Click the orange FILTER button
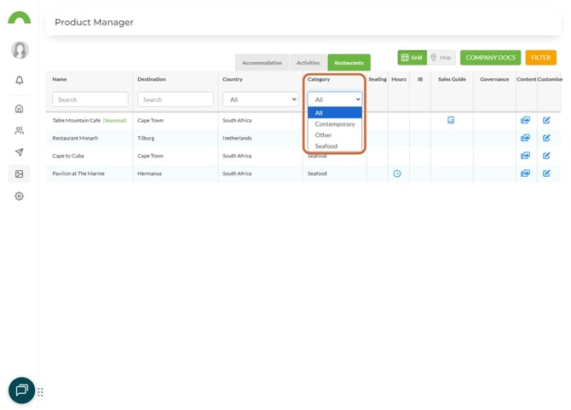Screen dimensions: 571x410 541,58
